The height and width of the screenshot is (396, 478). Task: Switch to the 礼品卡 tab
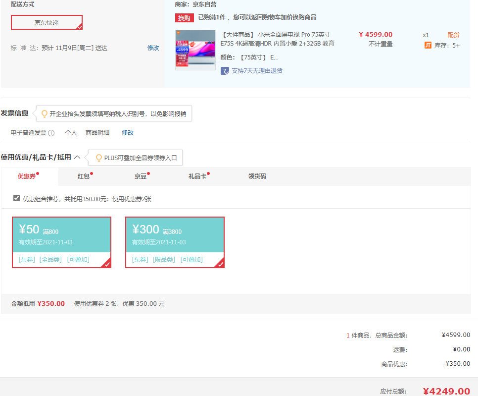197,176
